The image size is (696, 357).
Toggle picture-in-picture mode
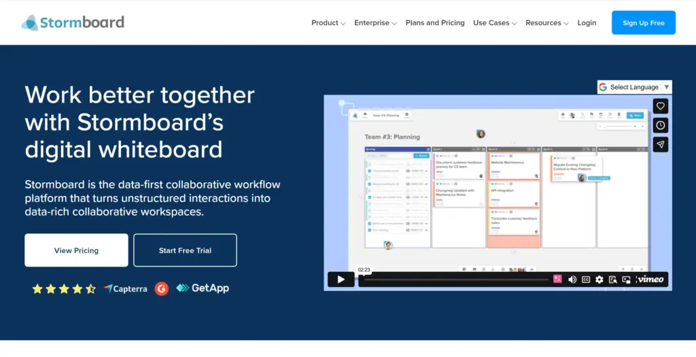[626, 279]
